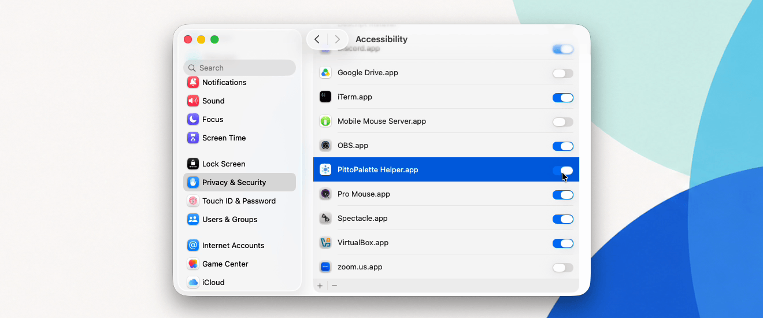Select Focus in the sidebar
The image size is (763, 318).
coord(239,119)
